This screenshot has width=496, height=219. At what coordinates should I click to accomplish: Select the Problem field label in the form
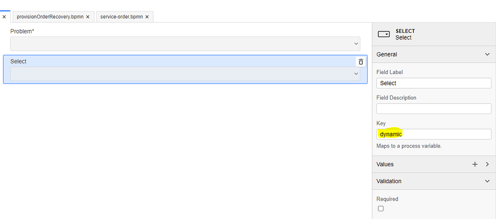[22, 31]
